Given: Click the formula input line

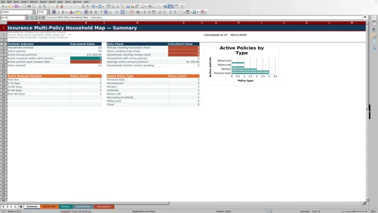Looking at the screenshot, I should (x=204, y=17).
